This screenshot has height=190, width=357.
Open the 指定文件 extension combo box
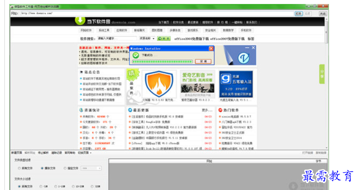(x=91, y=168)
